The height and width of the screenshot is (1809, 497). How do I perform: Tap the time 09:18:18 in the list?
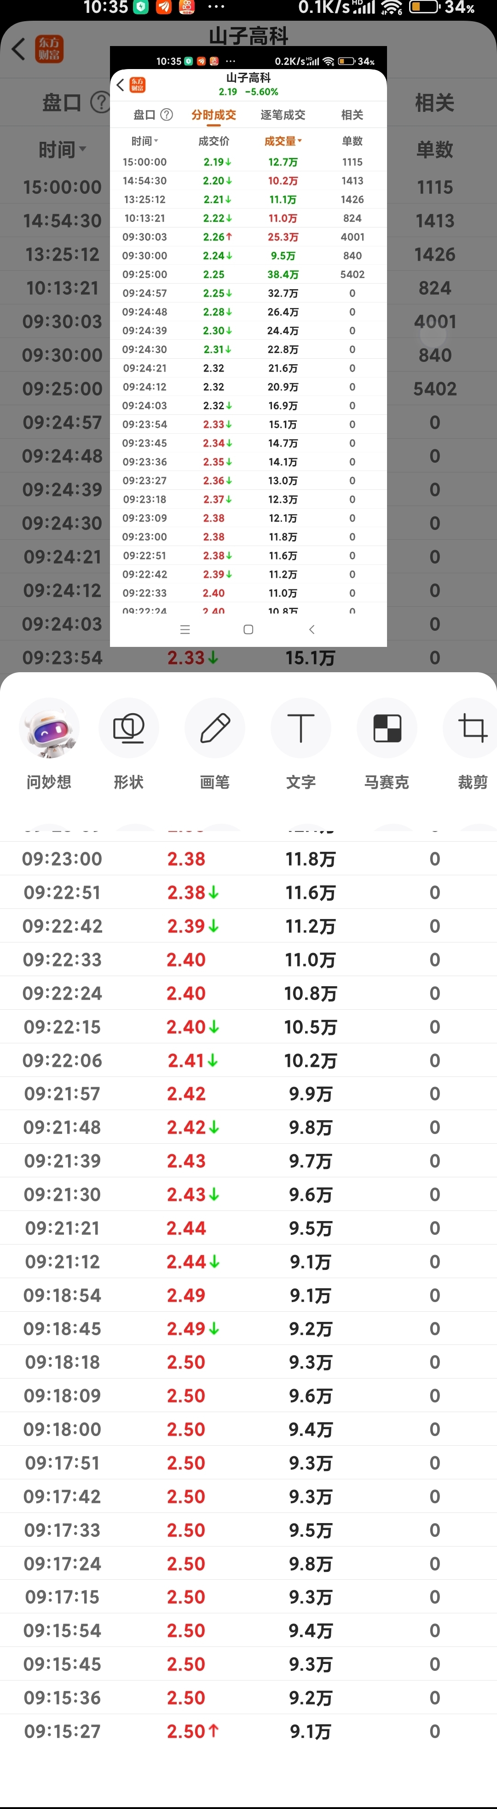pyautogui.click(x=63, y=1362)
